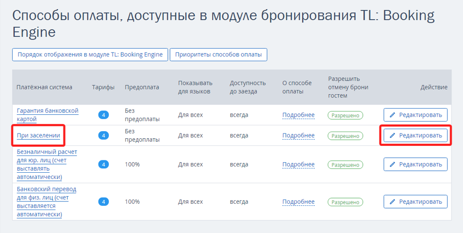
Task: Click всегда in При заселении row
Action: (x=239, y=135)
